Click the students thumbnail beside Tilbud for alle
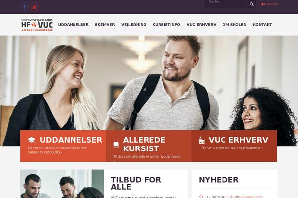 tap(62, 184)
